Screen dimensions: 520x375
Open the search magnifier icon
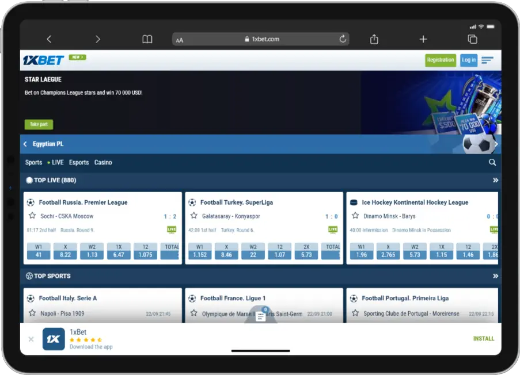(492, 162)
